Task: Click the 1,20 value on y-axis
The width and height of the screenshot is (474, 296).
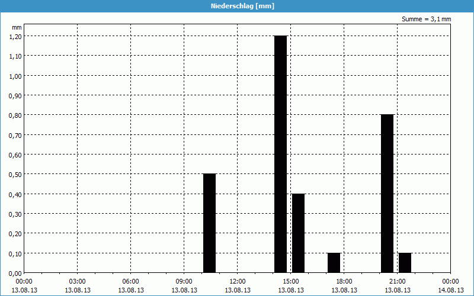Action: click(15, 36)
